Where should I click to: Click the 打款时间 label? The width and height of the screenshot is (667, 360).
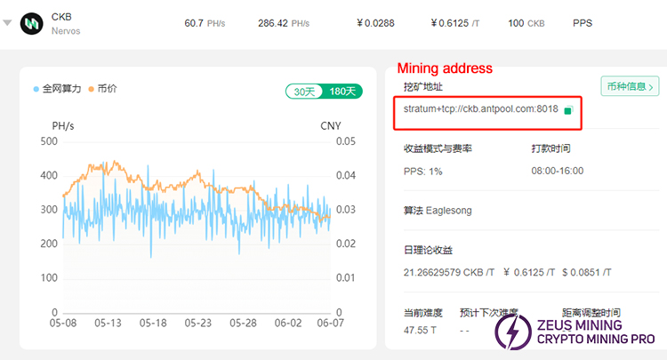(x=550, y=148)
